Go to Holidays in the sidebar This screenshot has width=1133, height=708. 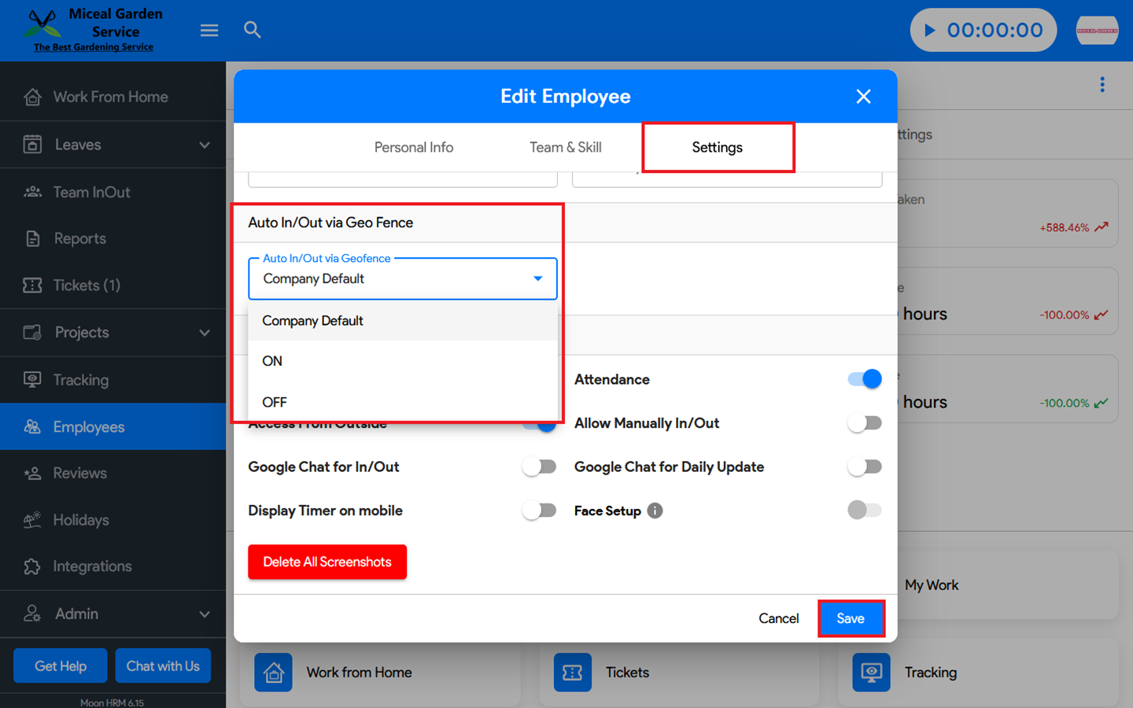click(x=80, y=520)
